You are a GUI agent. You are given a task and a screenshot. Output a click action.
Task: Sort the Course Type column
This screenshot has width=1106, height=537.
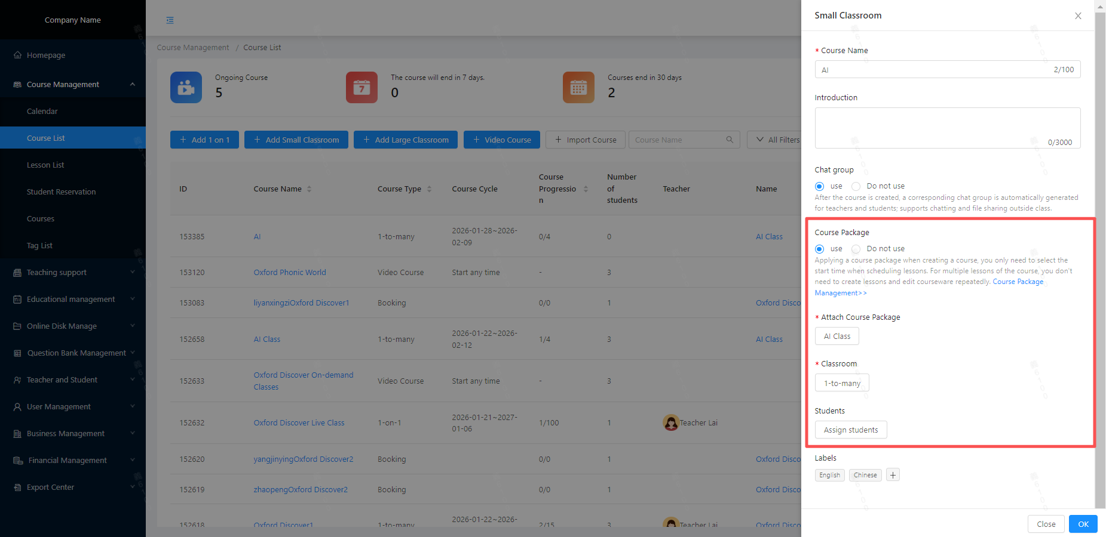(x=429, y=189)
